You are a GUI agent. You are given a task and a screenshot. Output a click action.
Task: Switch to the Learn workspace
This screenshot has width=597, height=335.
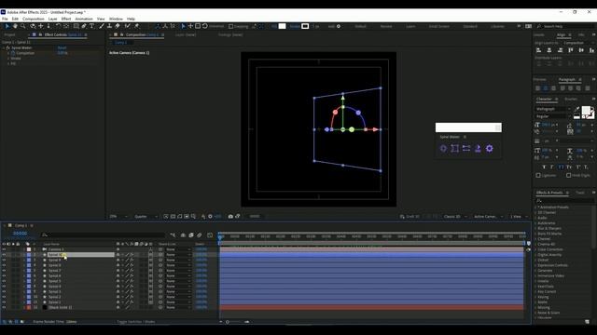pyautogui.click(x=410, y=26)
